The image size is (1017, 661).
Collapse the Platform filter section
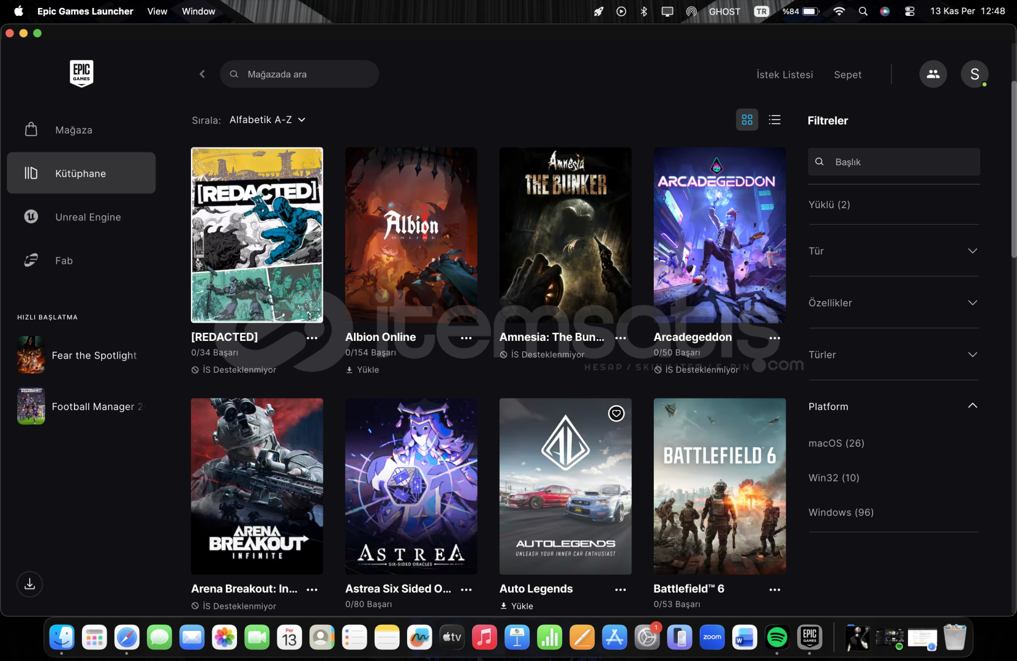click(972, 406)
